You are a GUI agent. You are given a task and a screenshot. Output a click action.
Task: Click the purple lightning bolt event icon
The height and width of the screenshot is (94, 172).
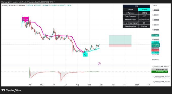99,64
